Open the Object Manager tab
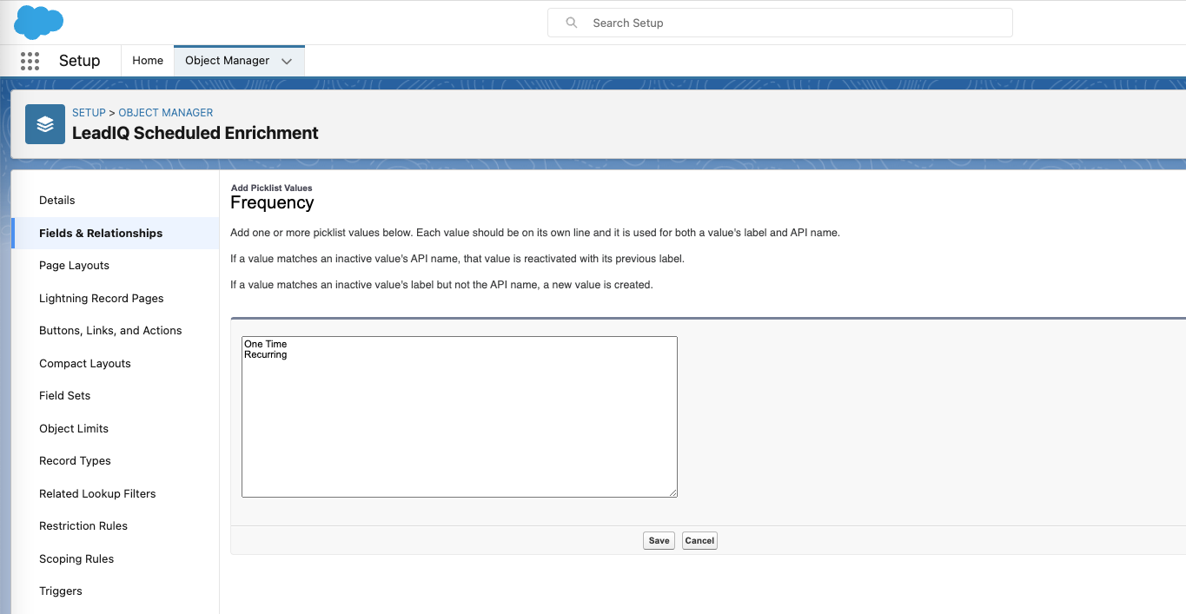Viewport: 1186px width, 614px height. [227, 61]
